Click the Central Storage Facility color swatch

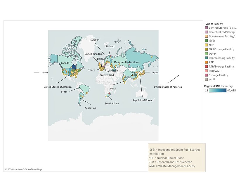pos(206,28)
